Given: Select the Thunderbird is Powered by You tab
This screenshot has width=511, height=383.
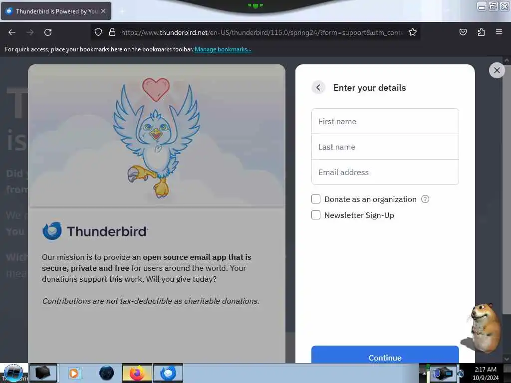Looking at the screenshot, I should click(x=56, y=11).
